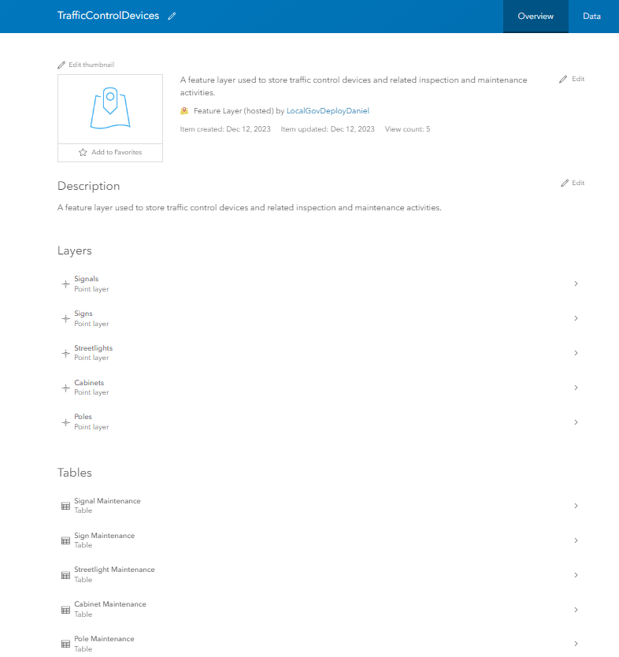This screenshot has width=619, height=657.
Task: Open the Signals layer name
Action: [x=87, y=279]
